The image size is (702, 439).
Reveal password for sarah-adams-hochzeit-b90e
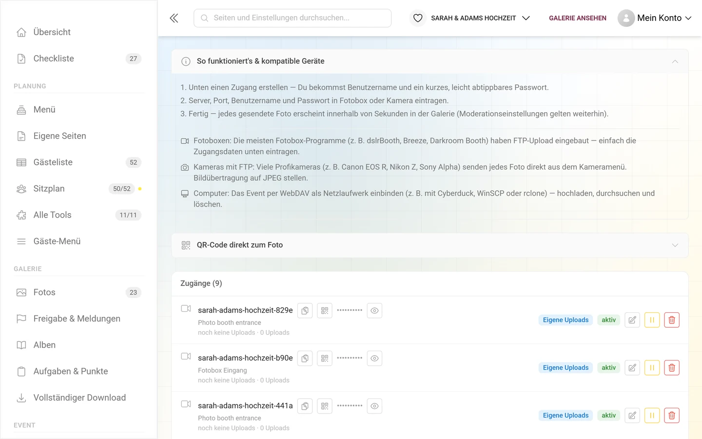click(x=374, y=359)
